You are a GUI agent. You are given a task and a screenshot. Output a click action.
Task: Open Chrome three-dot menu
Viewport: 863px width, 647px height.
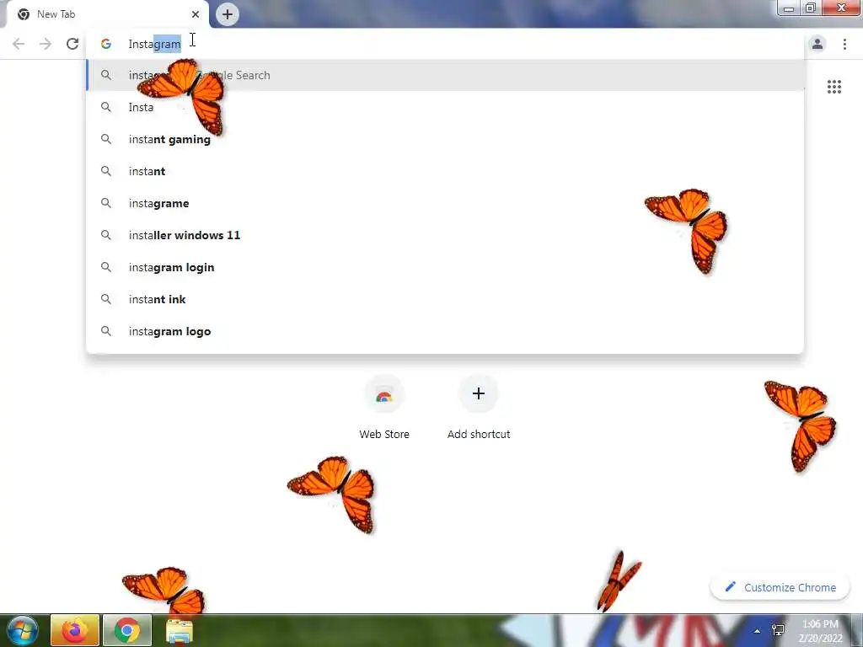(844, 44)
